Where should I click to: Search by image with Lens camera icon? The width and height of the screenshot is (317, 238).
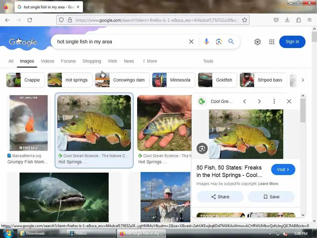[219, 42]
